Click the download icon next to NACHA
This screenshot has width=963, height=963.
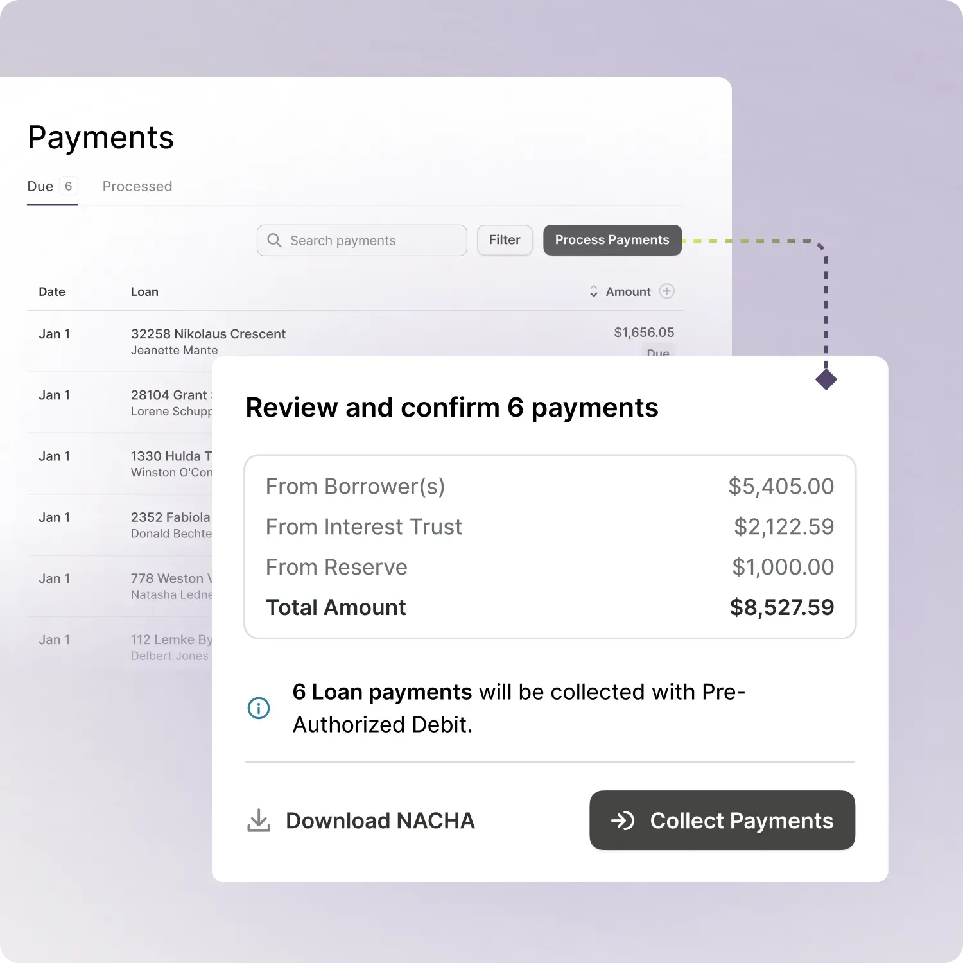pos(259,820)
